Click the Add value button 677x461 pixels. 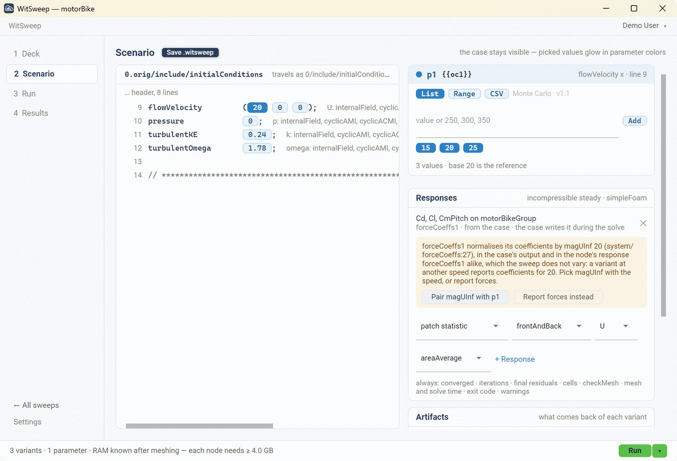(x=635, y=121)
